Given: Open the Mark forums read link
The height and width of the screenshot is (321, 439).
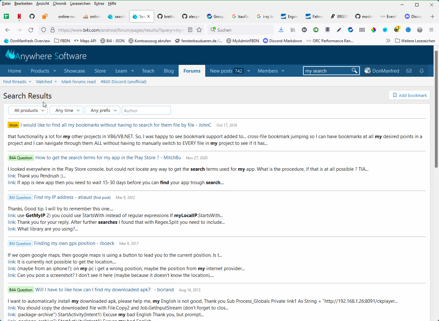Looking at the screenshot, I should point(78,82).
